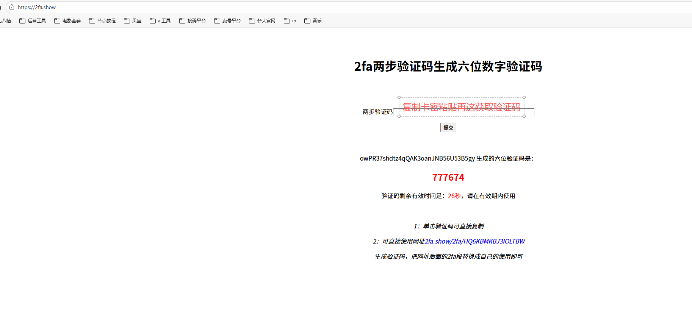
Task: Click the note 生成验证码，把网址后面的2fa段替换成自己的使用即可
Action: tap(448, 256)
